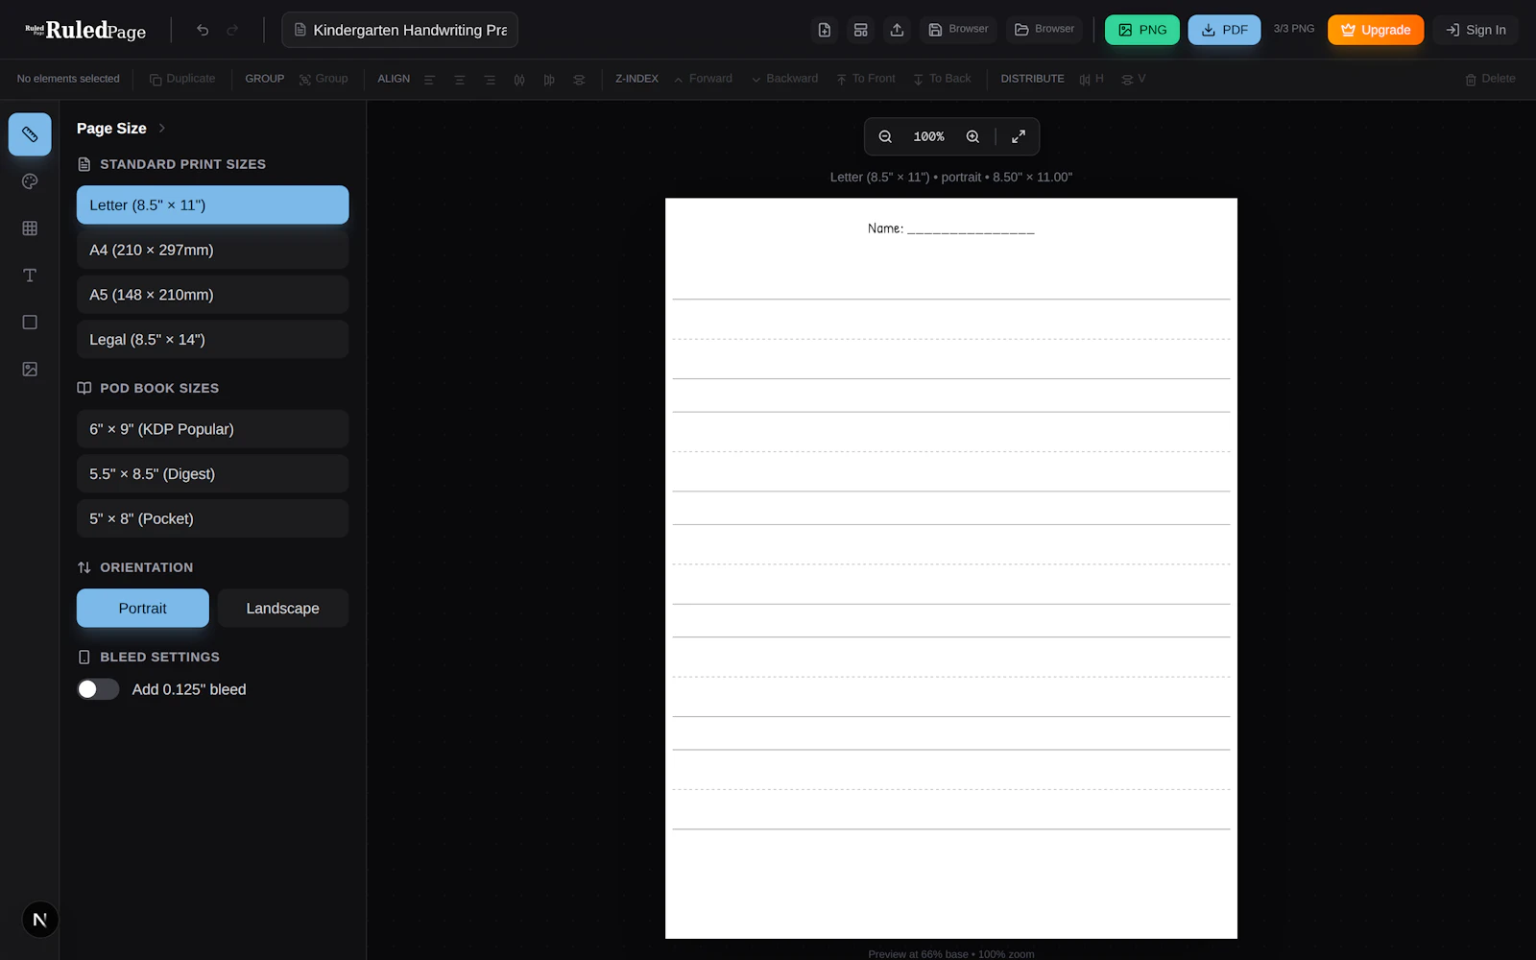Click the undo arrow icon
1536x960 pixels.
pyautogui.click(x=203, y=30)
